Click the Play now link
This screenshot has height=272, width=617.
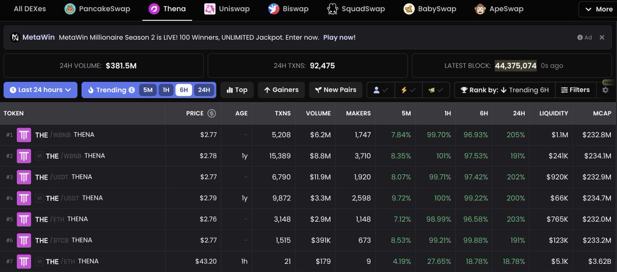(339, 37)
